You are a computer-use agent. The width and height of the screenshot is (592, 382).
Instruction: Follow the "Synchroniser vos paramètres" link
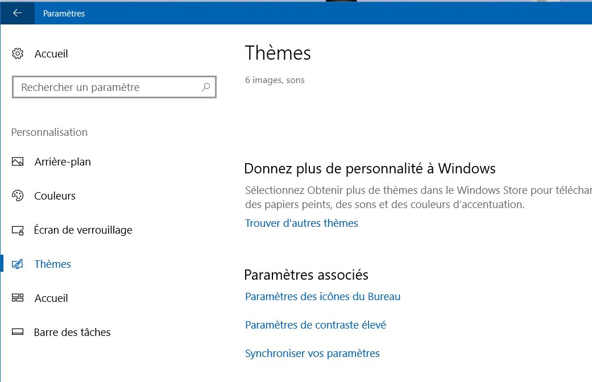(x=312, y=354)
